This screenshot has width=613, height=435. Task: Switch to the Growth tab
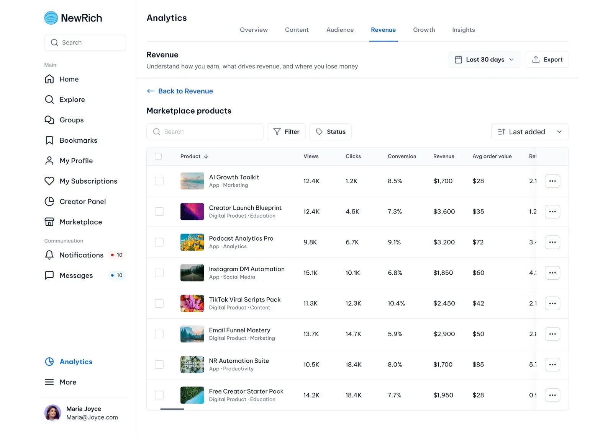click(424, 30)
